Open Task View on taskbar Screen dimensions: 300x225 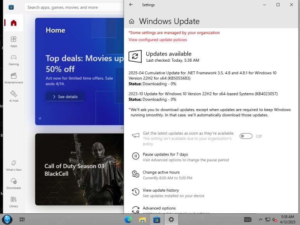[22, 220]
